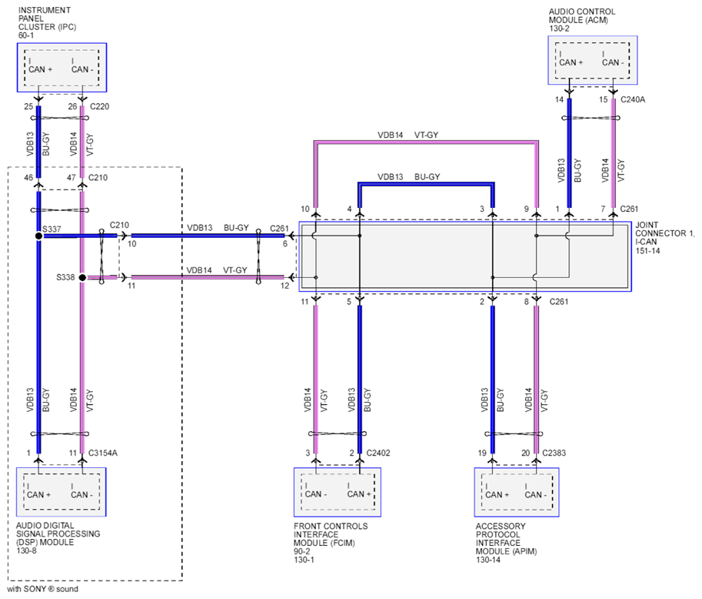Click the blue VDB13 BU-GY jumper wire label
This screenshot has height=599, width=702.
pos(409,176)
